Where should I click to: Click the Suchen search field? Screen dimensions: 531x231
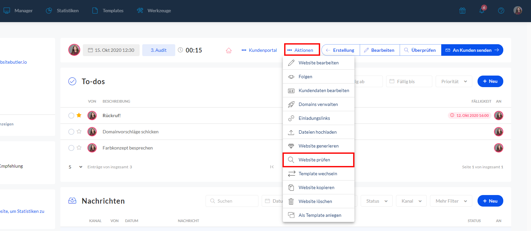pos(232,201)
